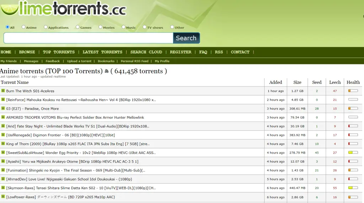Click the download icon beside 03 (E27) - Paradise, Once More
This screenshot has height=203, width=364.
pyautogui.click(x=3, y=108)
